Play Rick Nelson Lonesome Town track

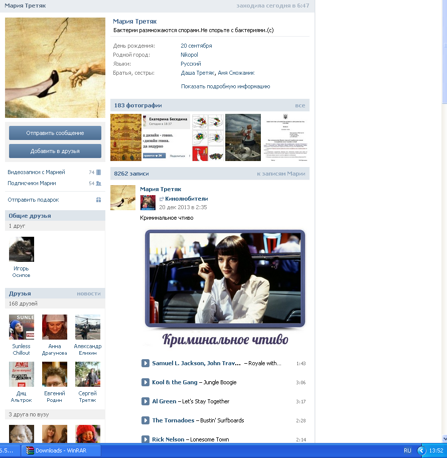pos(145,439)
